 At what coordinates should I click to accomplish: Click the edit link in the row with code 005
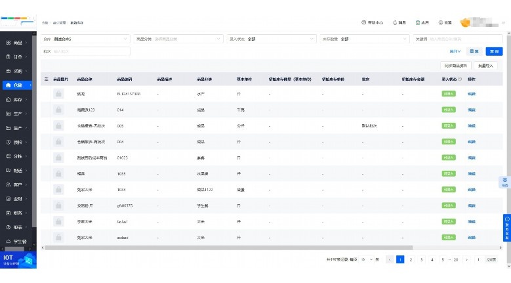472,126
